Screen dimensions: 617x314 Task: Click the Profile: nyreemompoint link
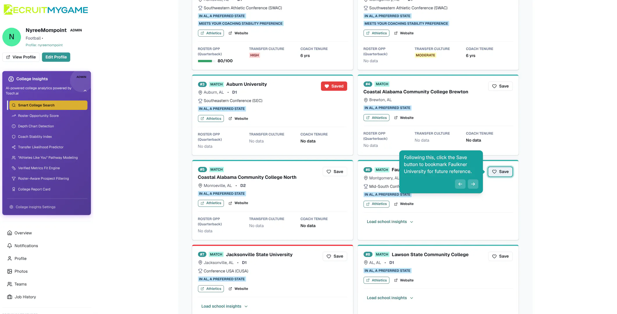click(44, 45)
